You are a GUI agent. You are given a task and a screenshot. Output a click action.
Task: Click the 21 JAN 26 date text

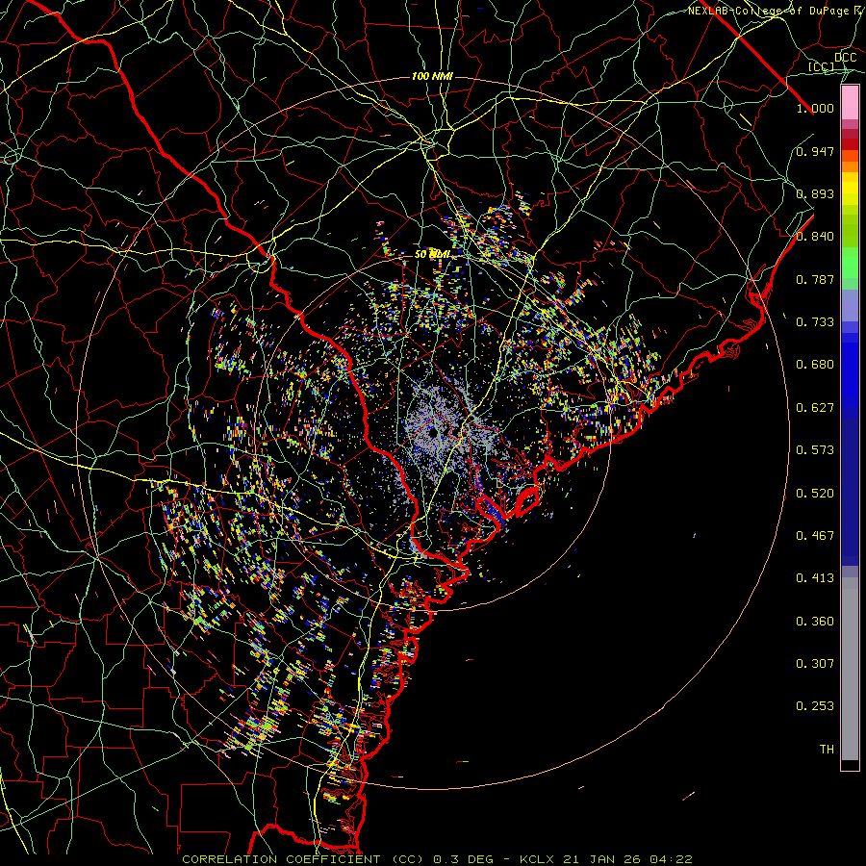coord(602,859)
